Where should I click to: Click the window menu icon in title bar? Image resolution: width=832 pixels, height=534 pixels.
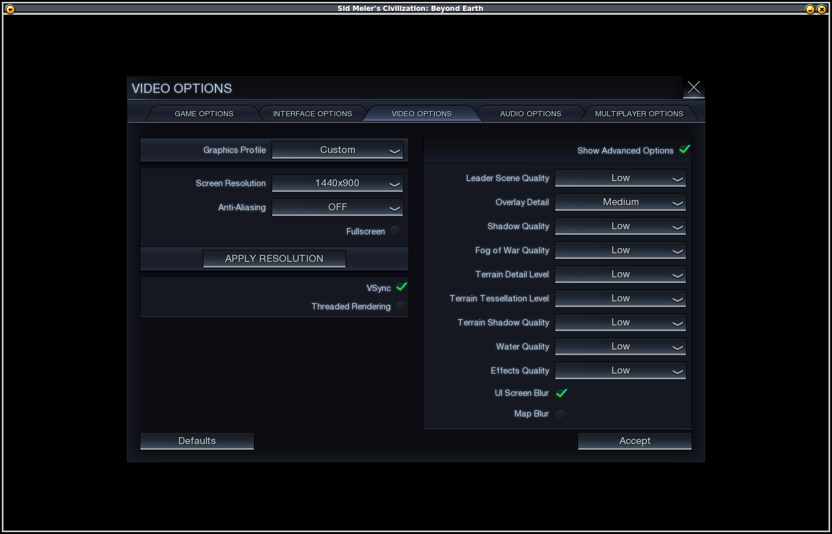(x=10, y=9)
